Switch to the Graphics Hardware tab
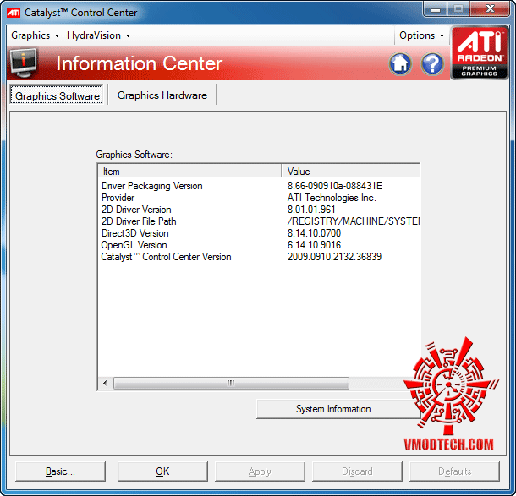The width and height of the screenshot is (516, 496). 162,95
